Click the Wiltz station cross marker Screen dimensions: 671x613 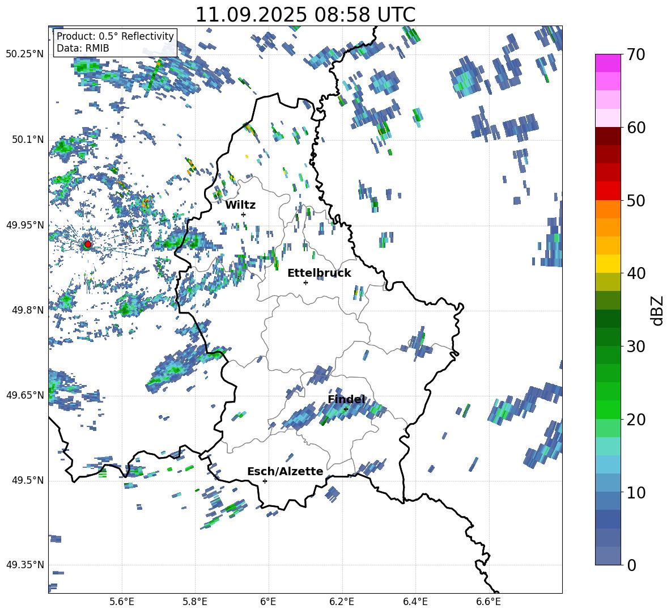(244, 214)
